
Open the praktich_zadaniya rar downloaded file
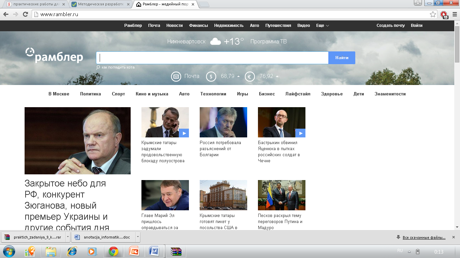pyautogui.click(x=34, y=237)
